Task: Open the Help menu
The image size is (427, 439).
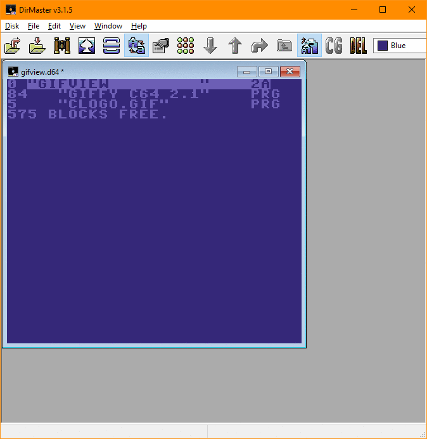Action: [139, 26]
